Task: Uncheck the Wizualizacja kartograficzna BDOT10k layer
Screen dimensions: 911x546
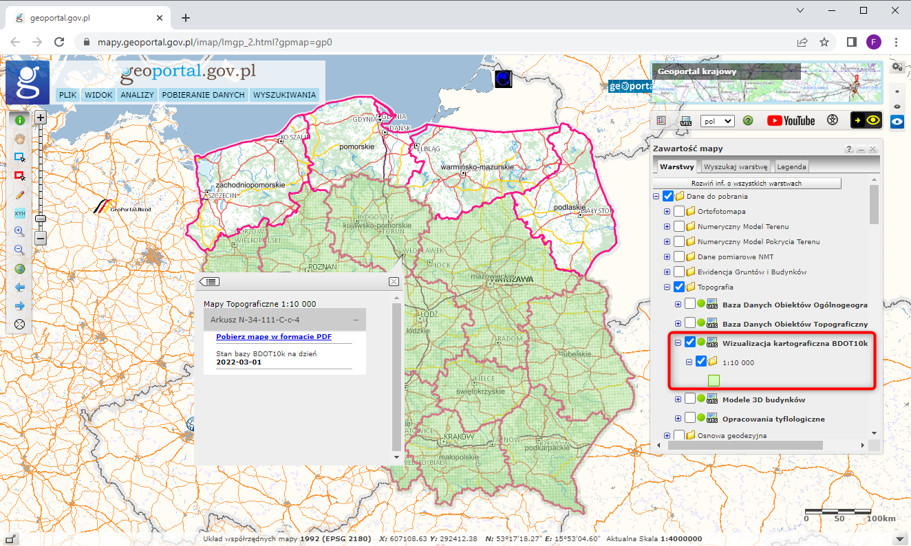Action: (690, 342)
